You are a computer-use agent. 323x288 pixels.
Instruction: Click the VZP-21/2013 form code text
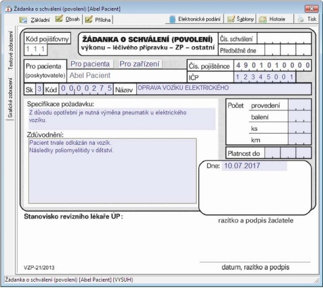tap(39, 268)
